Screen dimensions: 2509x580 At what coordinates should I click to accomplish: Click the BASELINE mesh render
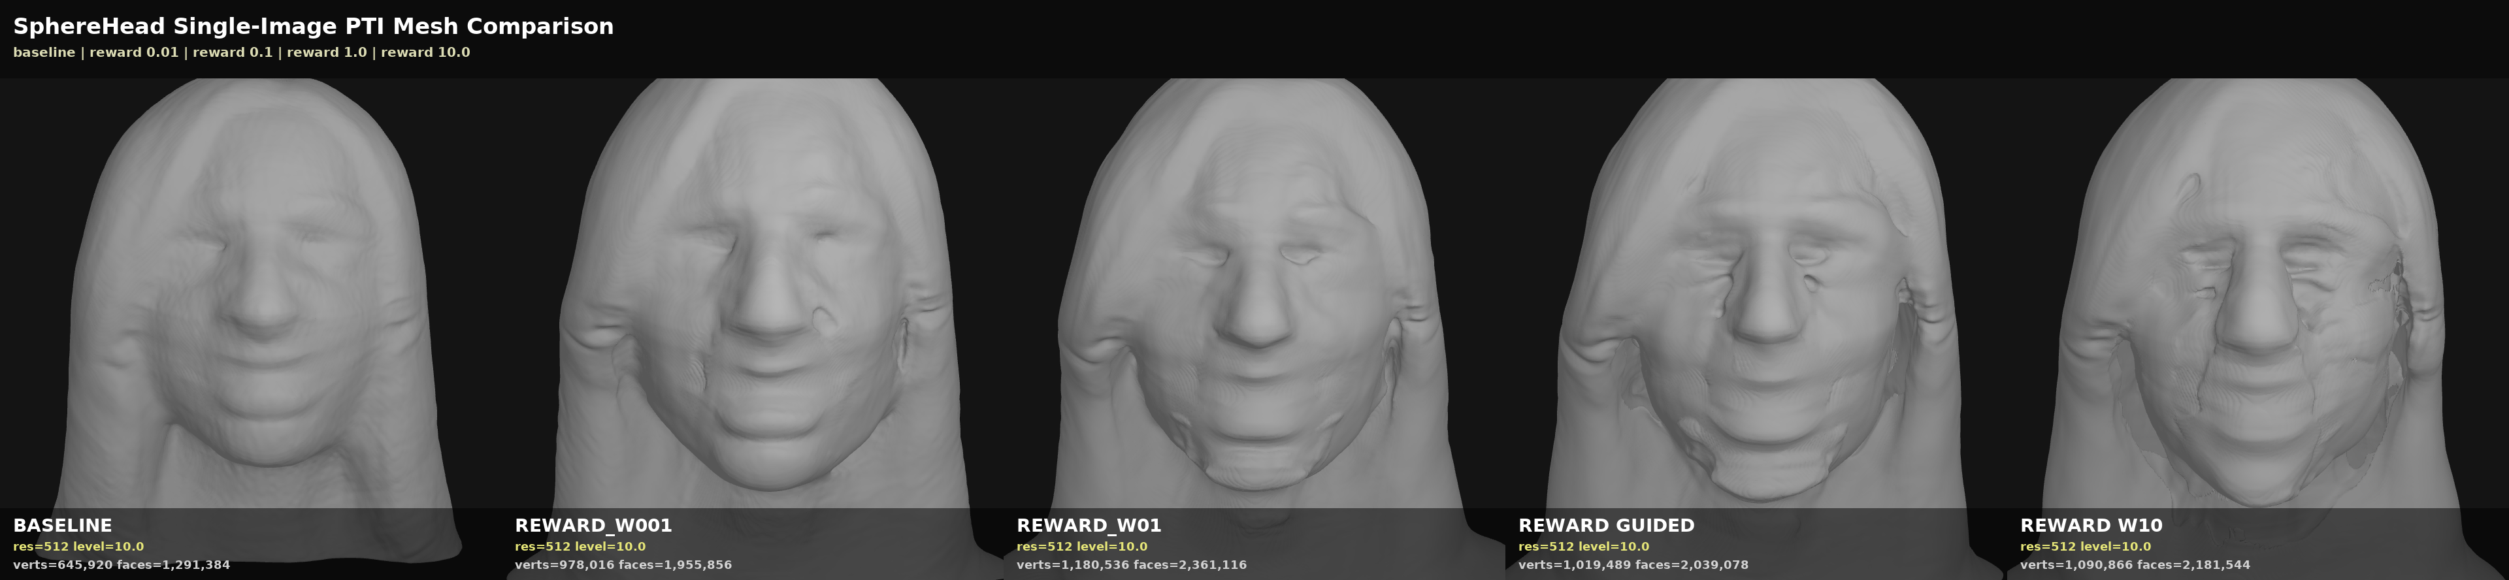(x=250, y=329)
